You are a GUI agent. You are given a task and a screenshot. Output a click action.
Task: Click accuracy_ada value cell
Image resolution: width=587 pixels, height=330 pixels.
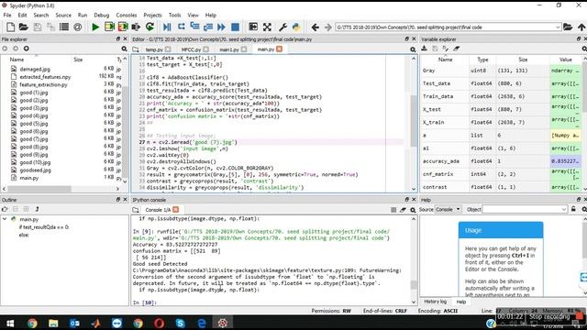pyautogui.click(x=566, y=161)
